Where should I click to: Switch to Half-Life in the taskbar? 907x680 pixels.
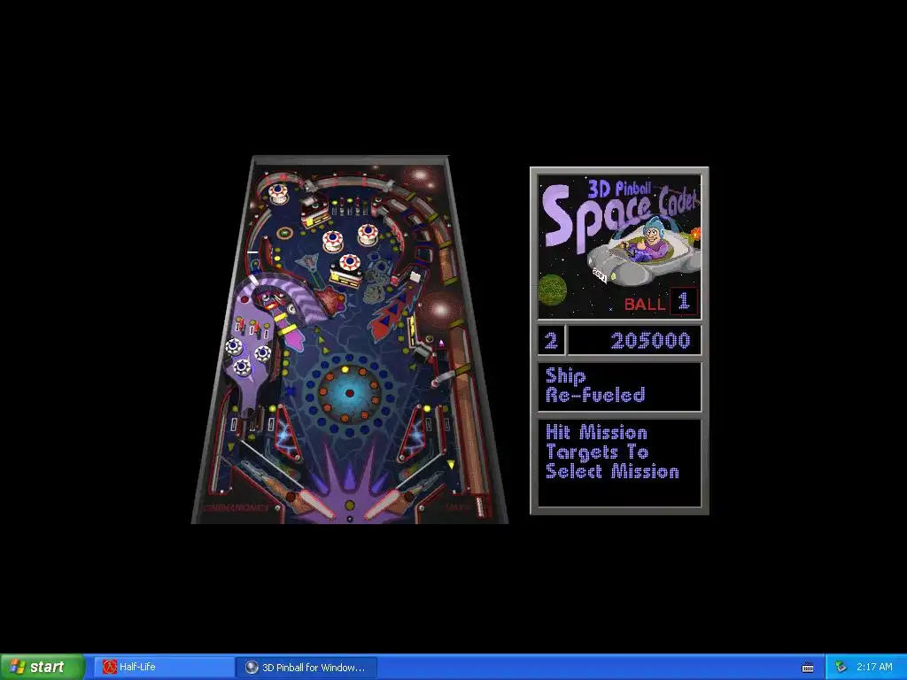point(164,668)
